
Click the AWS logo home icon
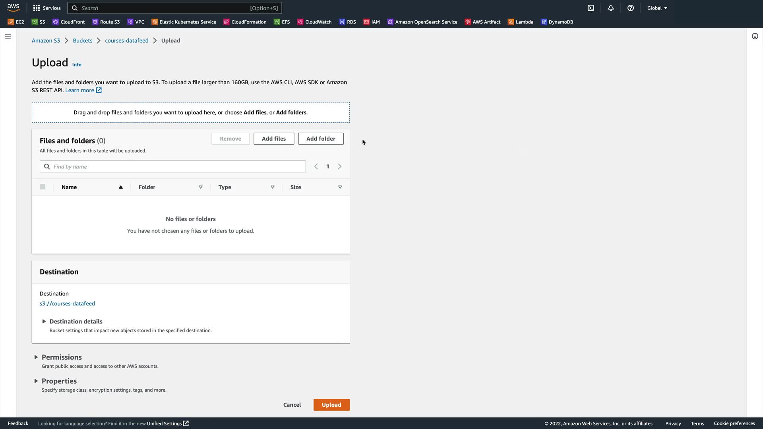[13, 8]
